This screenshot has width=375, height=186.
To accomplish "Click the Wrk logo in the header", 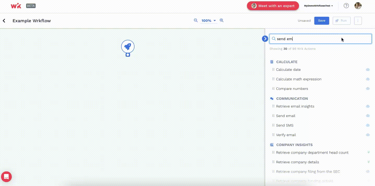I will click(16, 6).
